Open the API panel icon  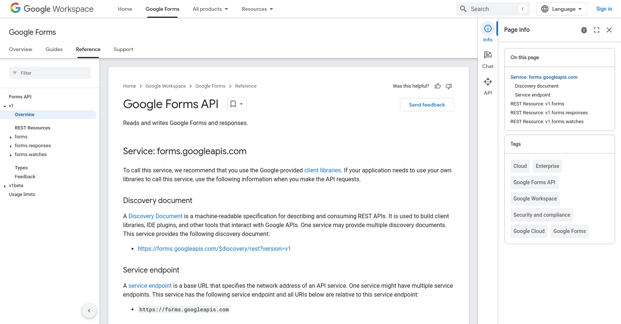[x=488, y=82]
